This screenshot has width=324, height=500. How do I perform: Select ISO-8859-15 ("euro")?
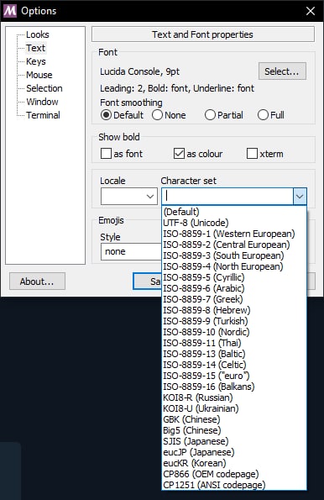(234, 376)
